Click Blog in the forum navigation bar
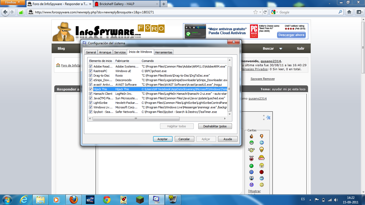Screen dimensions: 365x205 [x=61, y=49]
